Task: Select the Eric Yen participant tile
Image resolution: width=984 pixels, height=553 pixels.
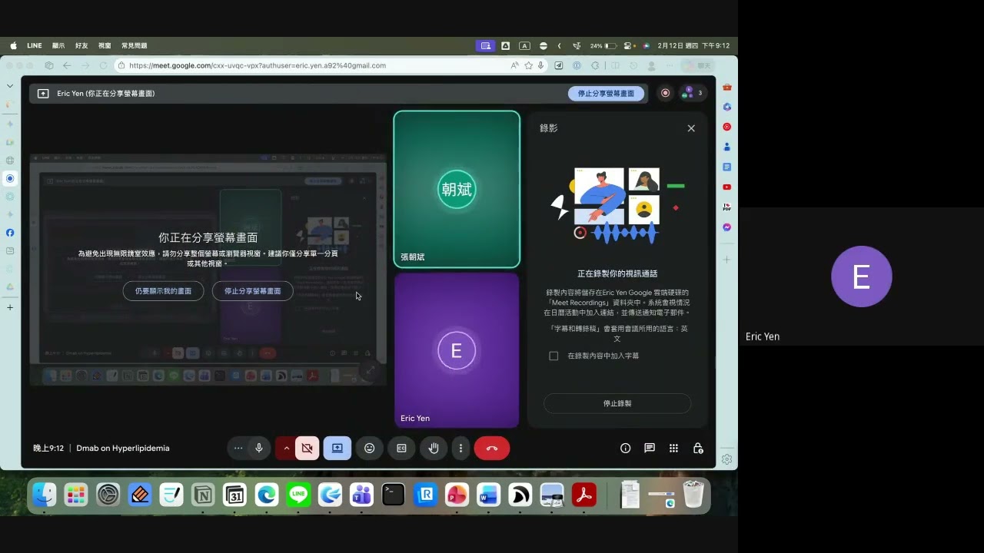Action: click(457, 350)
